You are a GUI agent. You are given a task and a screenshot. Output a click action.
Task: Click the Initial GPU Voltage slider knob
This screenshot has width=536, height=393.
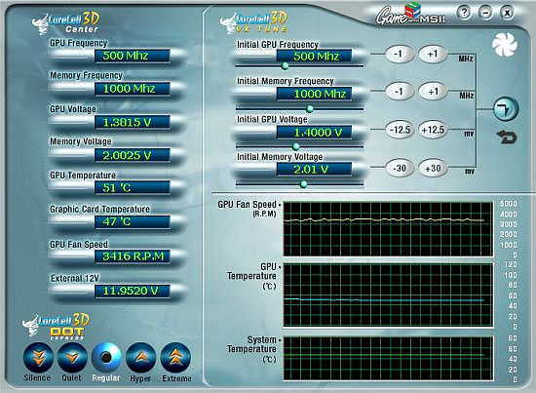[296, 146]
